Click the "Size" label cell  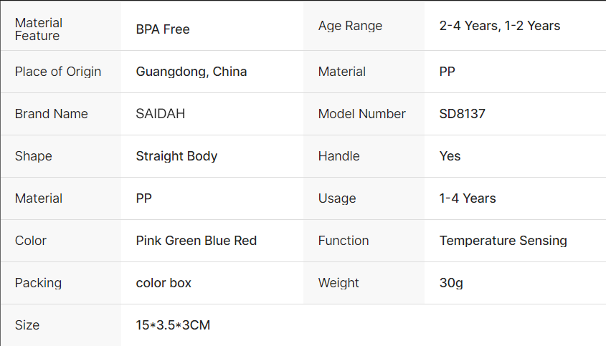(27, 325)
